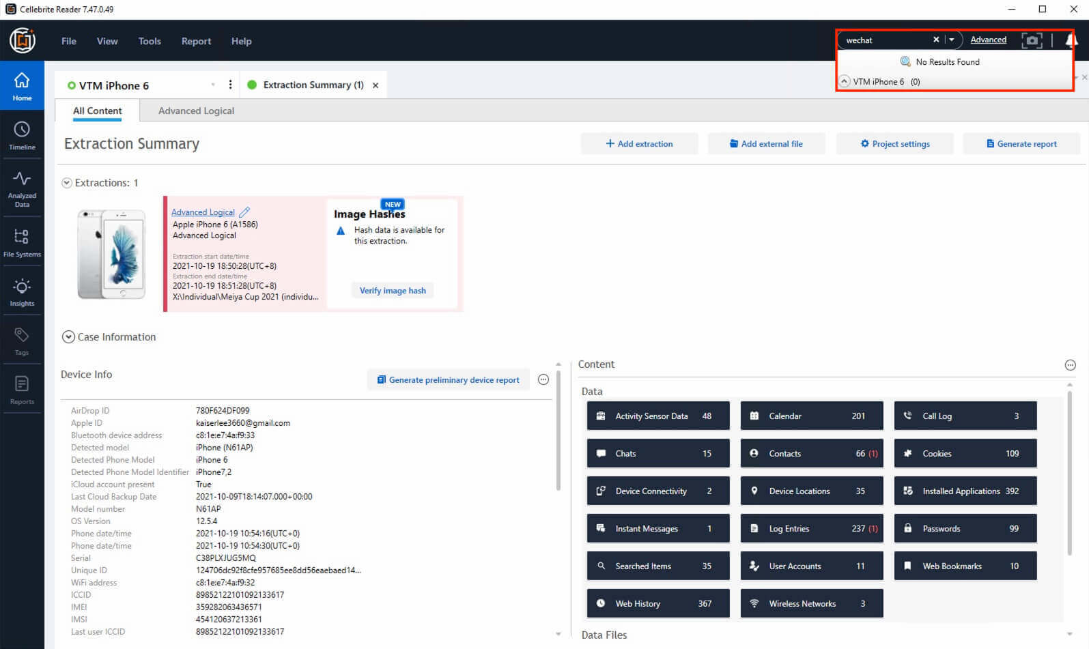Viewport: 1089px width, 649px height.
Task: Switch to the Advanced Logical tab
Action: click(196, 111)
